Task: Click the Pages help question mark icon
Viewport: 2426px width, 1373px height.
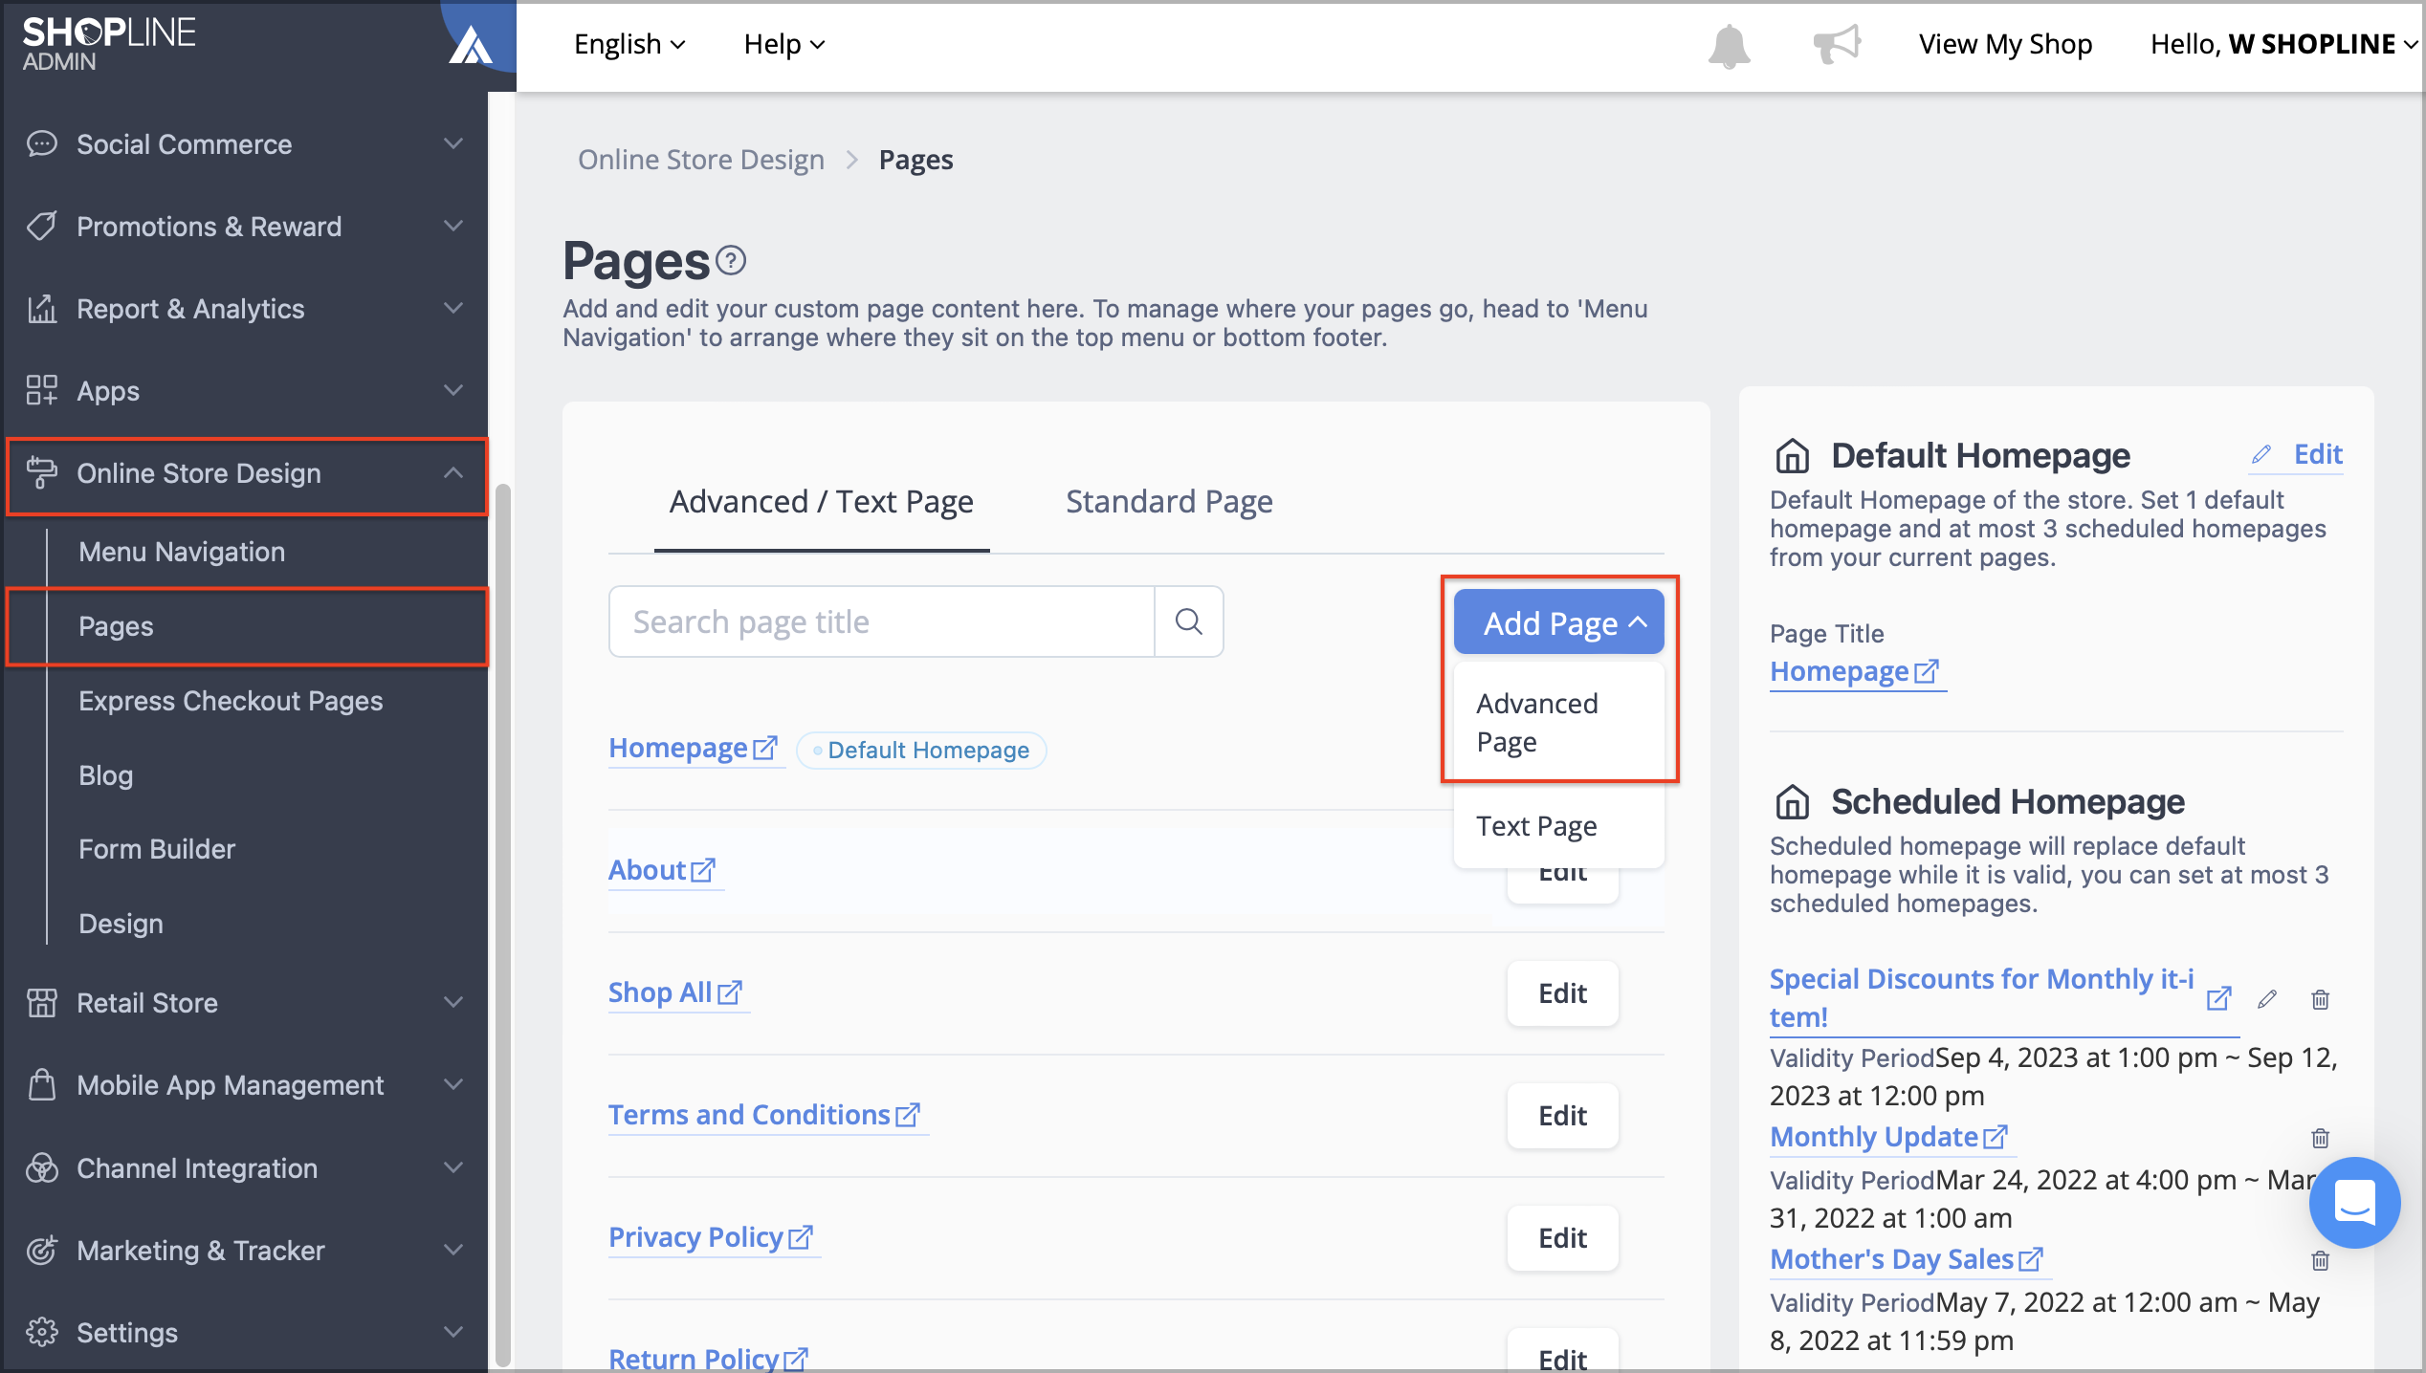Action: (x=731, y=260)
